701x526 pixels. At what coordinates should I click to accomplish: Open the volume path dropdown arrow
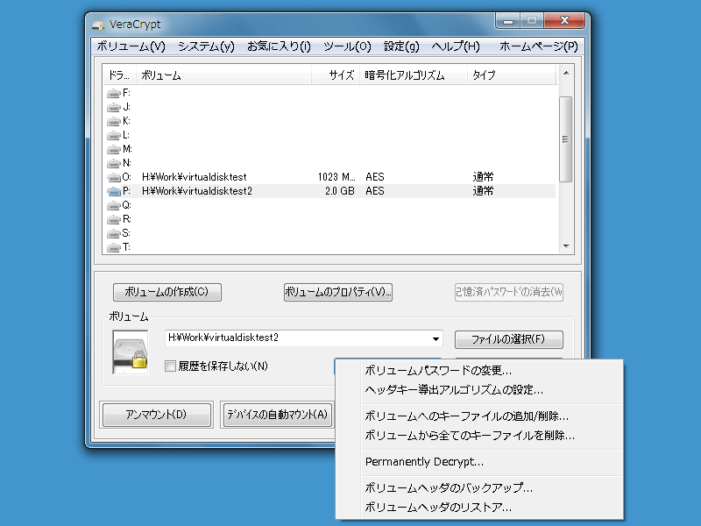435,338
